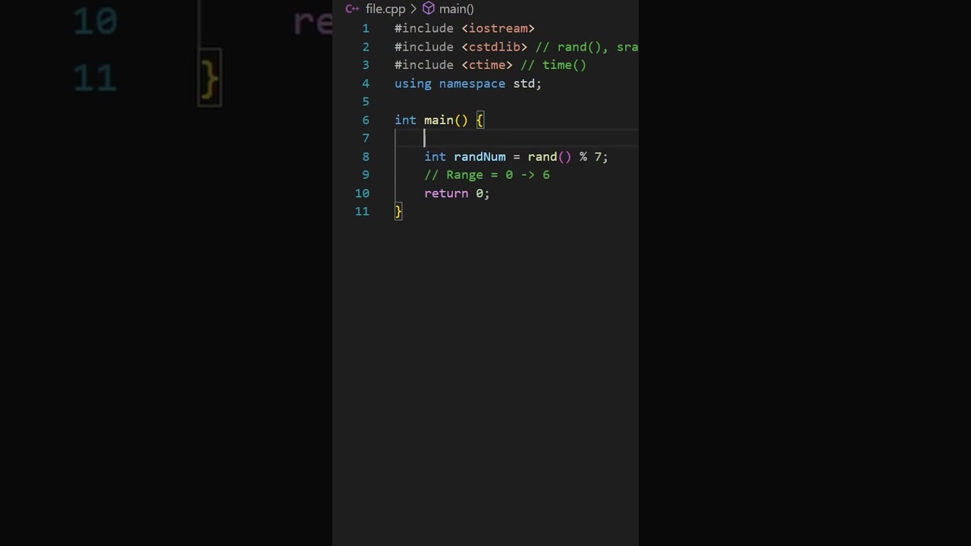The image size is (971, 546).
Task: Click line number 9 in gutter
Action: [x=366, y=174]
